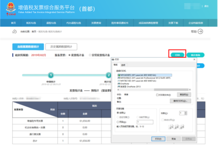Select the 当前页面 page range radio

138,117
